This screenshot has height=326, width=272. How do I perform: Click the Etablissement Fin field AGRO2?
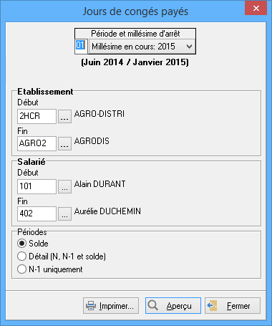point(37,143)
